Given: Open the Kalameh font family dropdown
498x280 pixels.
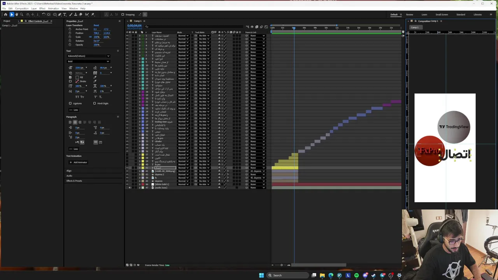Looking at the screenshot, I should [89, 56].
